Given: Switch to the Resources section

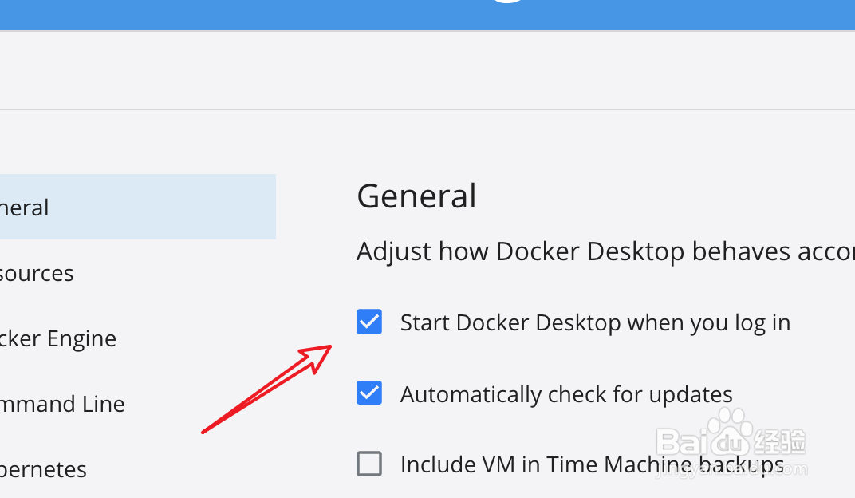Looking at the screenshot, I should pyautogui.click(x=37, y=273).
